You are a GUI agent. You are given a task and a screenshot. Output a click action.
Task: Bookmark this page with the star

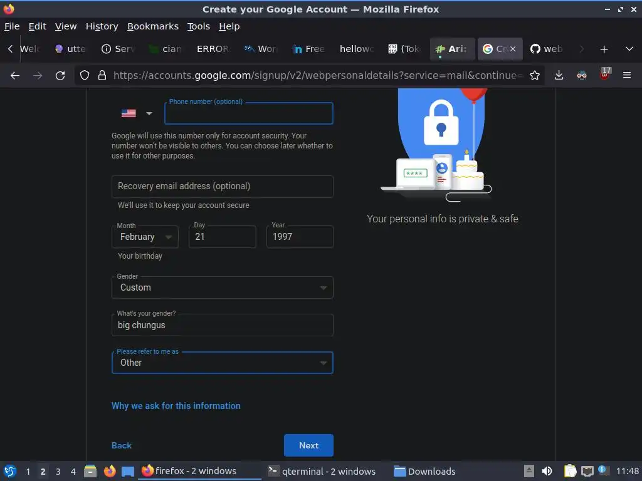point(534,75)
